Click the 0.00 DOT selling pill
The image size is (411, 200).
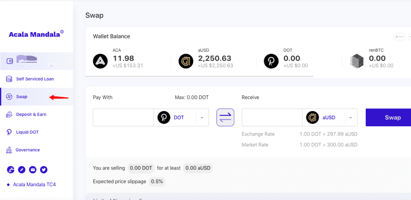[141, 168]
